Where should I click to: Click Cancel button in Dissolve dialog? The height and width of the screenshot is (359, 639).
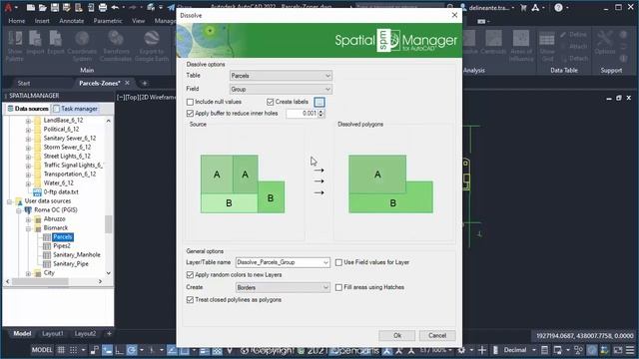point(437,335)
